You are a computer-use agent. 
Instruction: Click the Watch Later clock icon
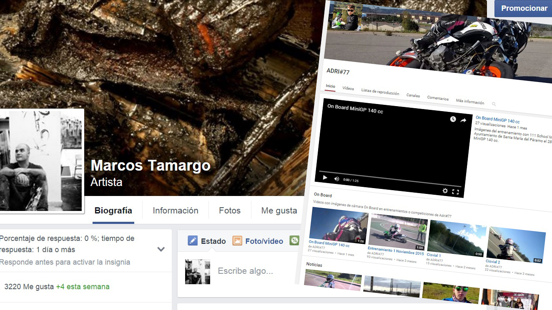[453, 119]
